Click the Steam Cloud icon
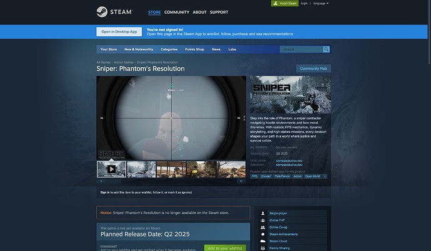 (263, 241)
